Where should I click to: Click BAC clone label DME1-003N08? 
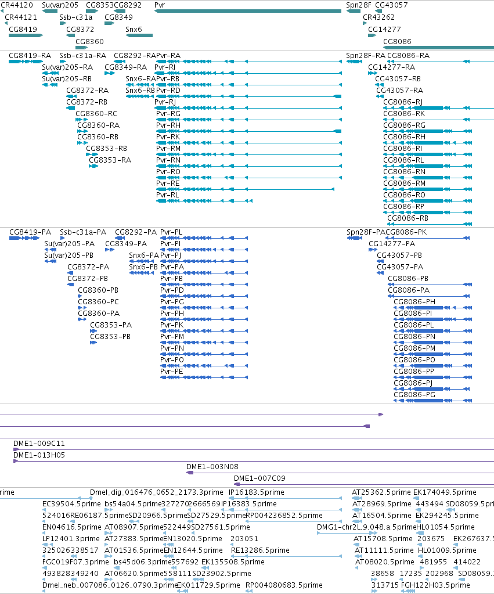pyautogui.click(x=212, y=467)
